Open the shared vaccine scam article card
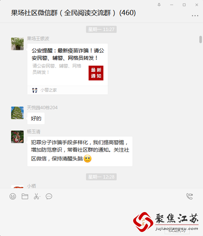Image resolution: width=203 pixels, height=236 pixels. pyautogui.click(x=67, y=69)
